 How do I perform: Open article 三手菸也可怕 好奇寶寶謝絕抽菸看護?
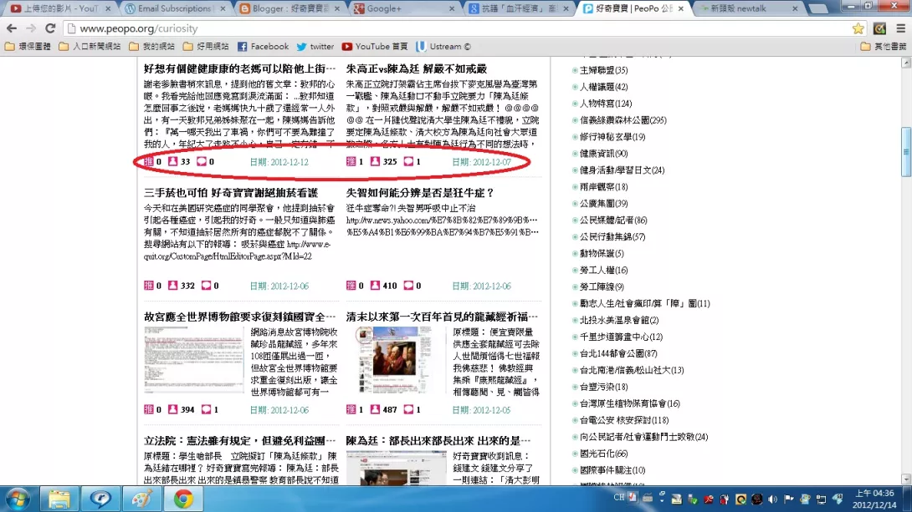pyautogui.click(x=231, y=193)
